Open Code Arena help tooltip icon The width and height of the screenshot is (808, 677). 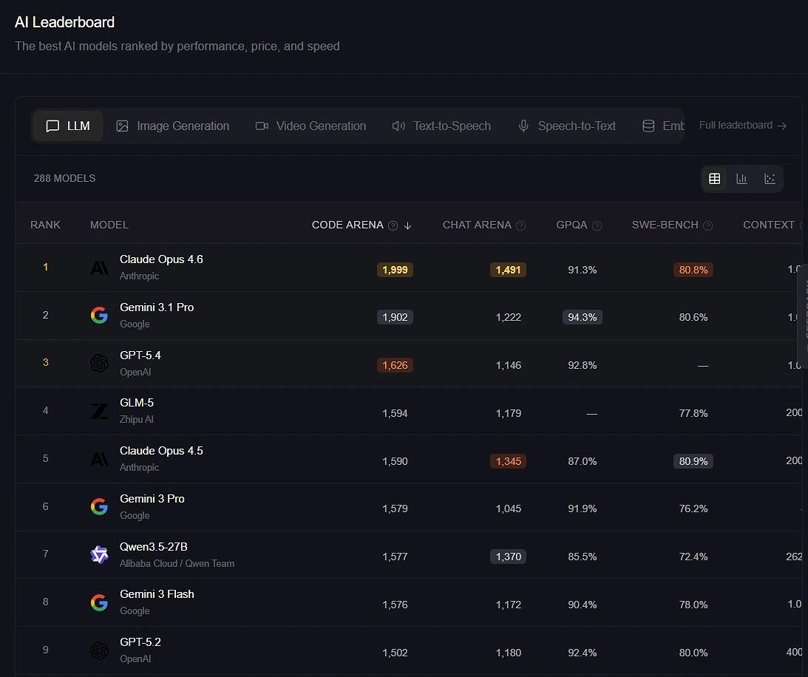[x=393, y=225]
